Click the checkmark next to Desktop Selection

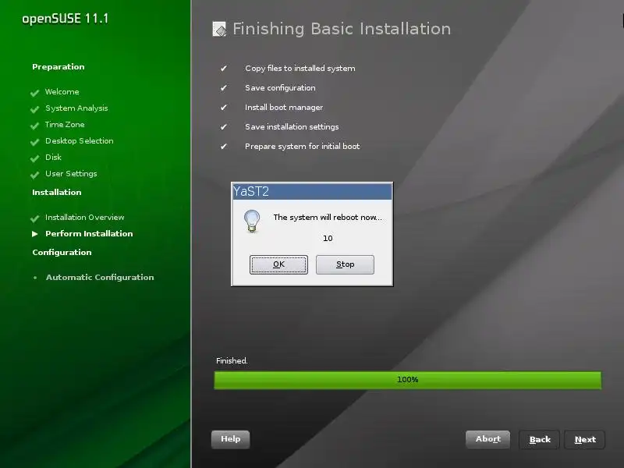[34, 142]
